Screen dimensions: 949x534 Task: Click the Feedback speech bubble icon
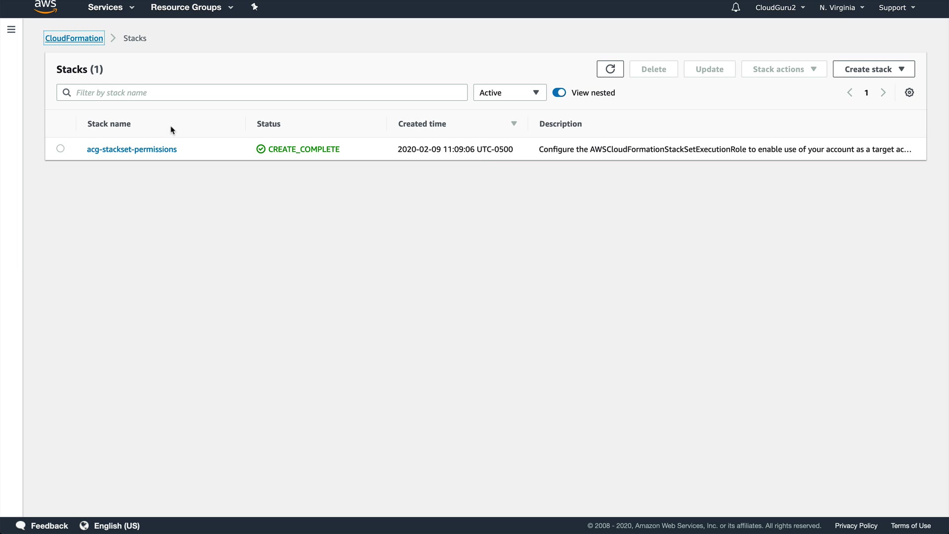[x=21, y=526]
